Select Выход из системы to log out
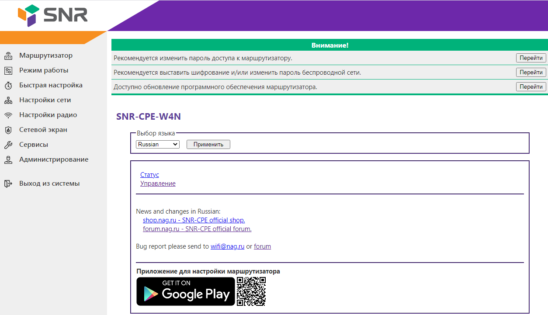Viewport: 548px width, 315px height. (x=49, y=183)
